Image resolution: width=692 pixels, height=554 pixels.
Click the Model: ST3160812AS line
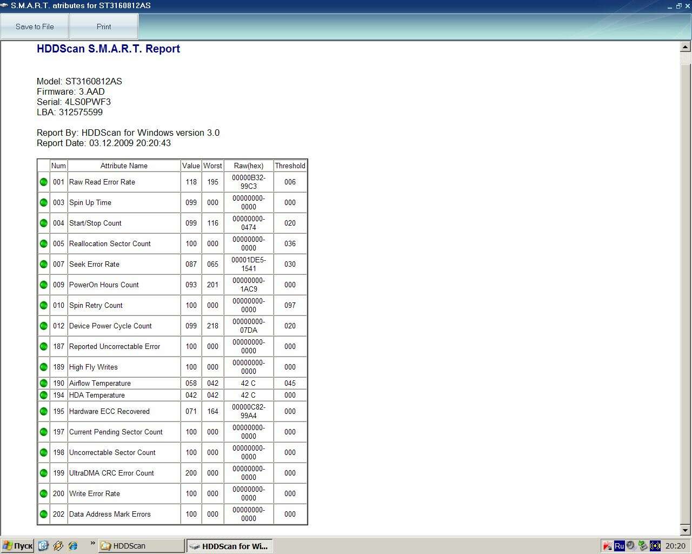click(x=79, y=81)
